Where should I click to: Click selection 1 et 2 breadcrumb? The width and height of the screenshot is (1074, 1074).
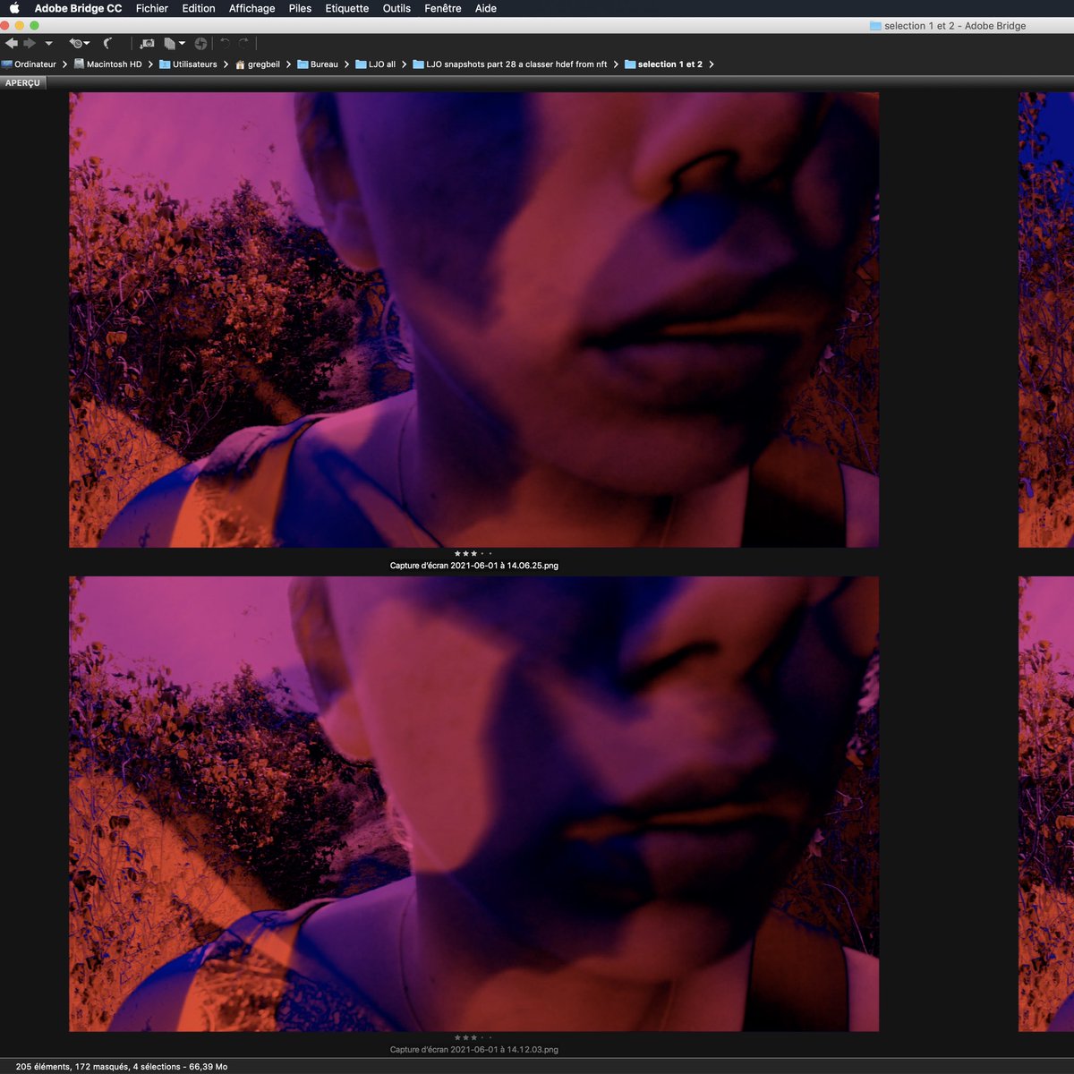664,64
